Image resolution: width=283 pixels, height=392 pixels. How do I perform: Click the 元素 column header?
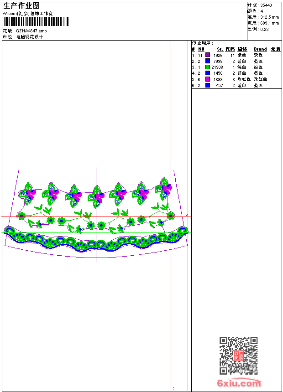coord(276,49)
